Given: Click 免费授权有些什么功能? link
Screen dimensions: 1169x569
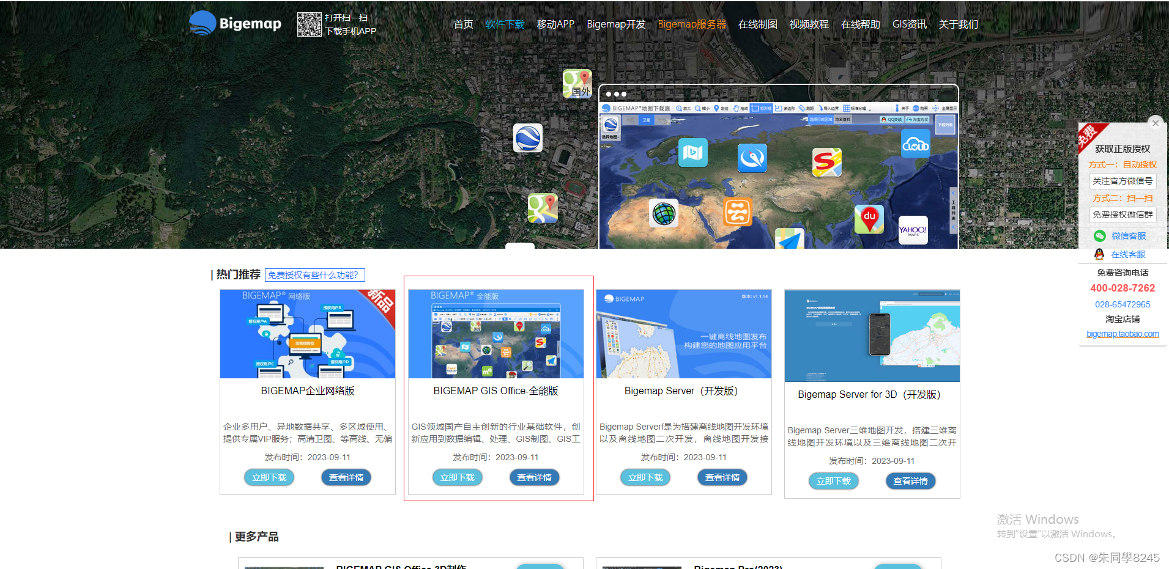Looking at the screenshot, I should point(315,275).
